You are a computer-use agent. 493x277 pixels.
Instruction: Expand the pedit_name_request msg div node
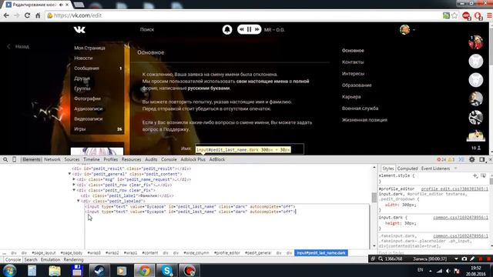pyautogui.click(x=74, y=179)
